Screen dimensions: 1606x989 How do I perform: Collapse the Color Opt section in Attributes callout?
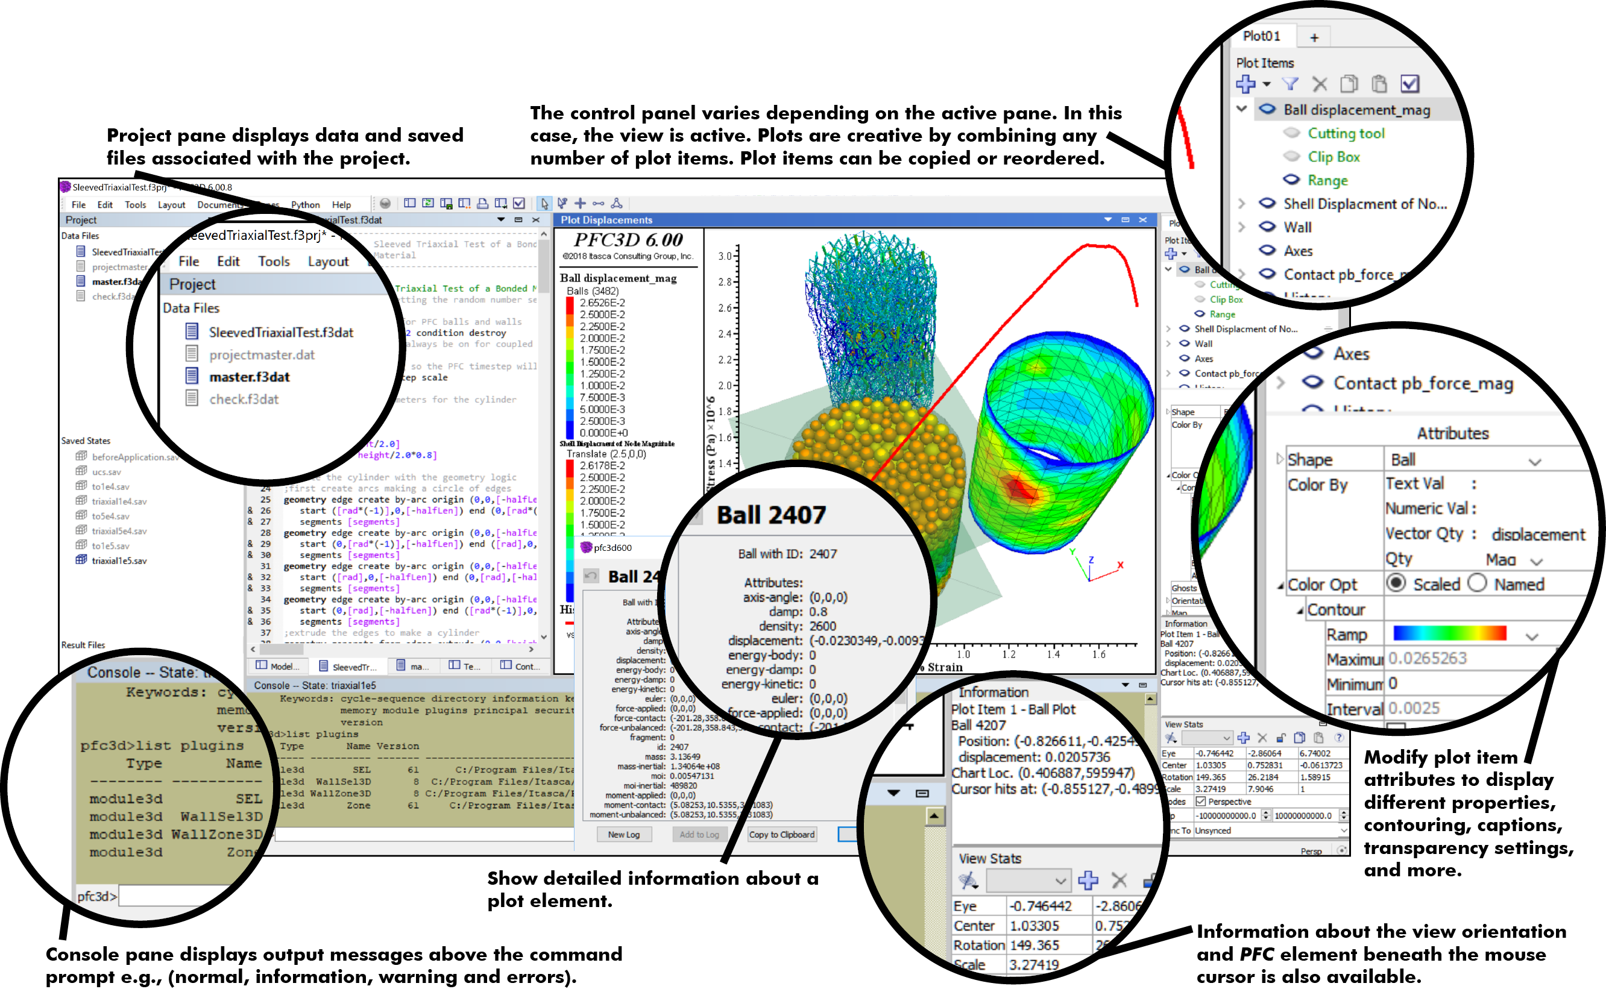point(1281,585)
